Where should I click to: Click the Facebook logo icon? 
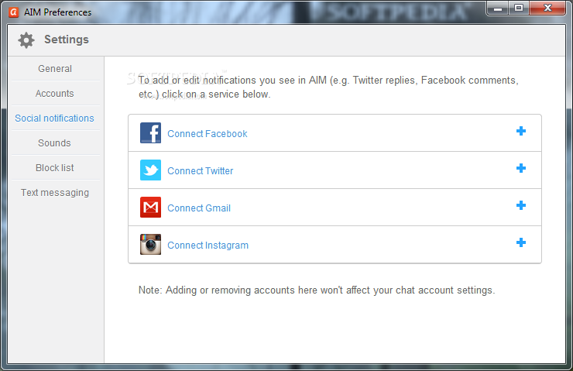(x=150, y=132)
